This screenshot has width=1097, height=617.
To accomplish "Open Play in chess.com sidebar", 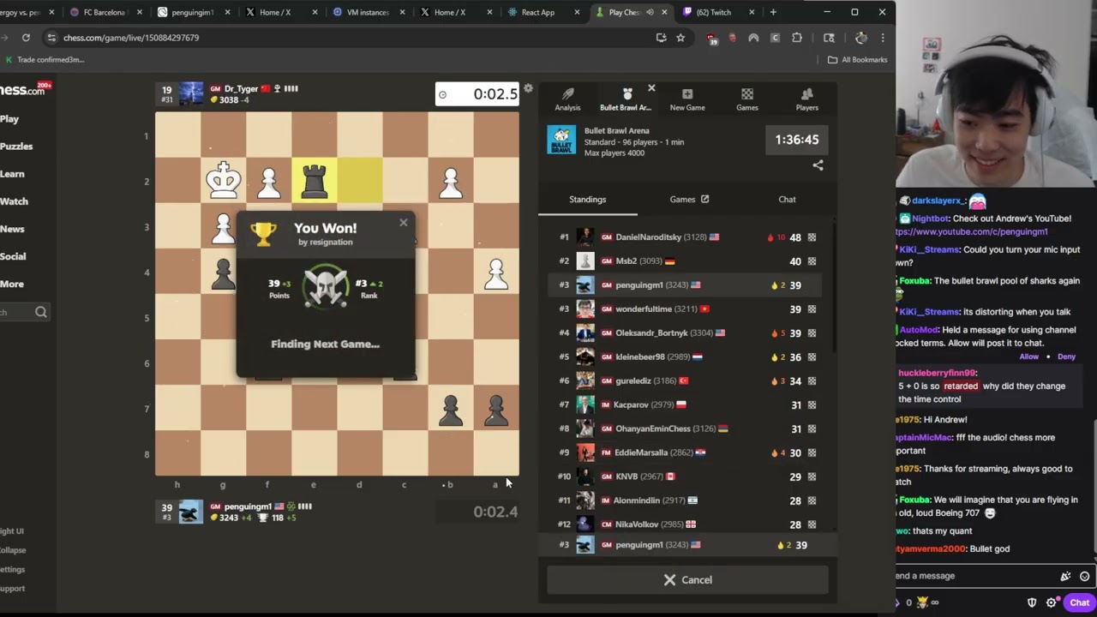I will pos(9,119).
